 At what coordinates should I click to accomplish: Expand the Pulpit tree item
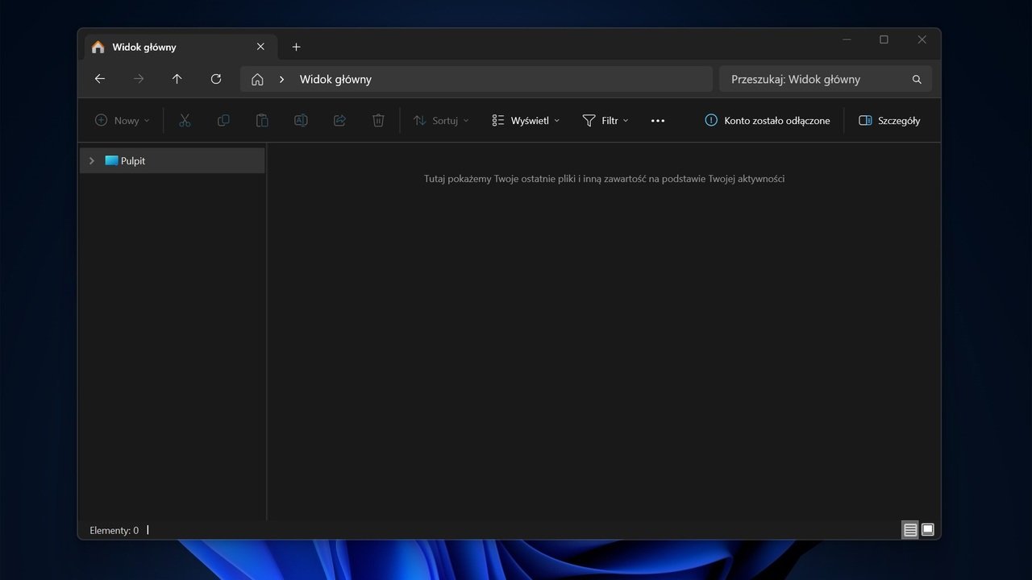(92, 160)
